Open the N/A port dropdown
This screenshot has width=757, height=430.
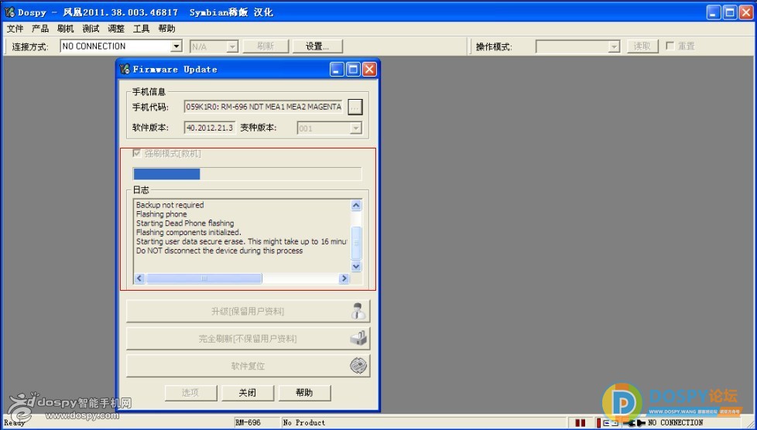(233, 46)
